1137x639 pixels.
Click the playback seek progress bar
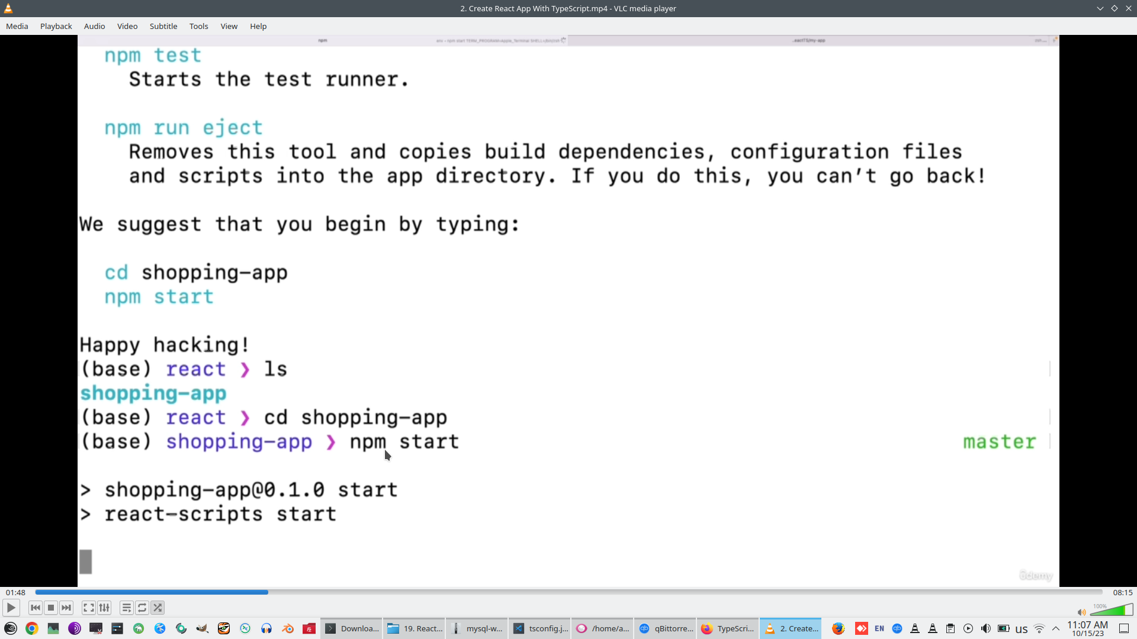(x=568, y=592)
